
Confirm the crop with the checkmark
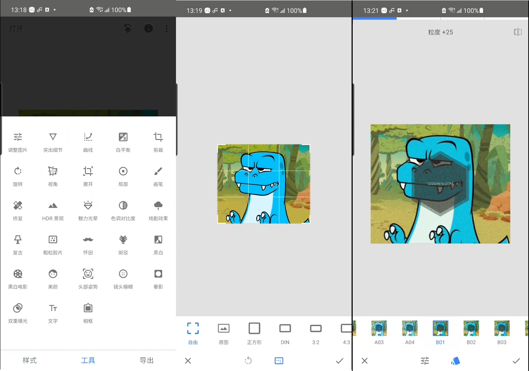coord(340,361)
